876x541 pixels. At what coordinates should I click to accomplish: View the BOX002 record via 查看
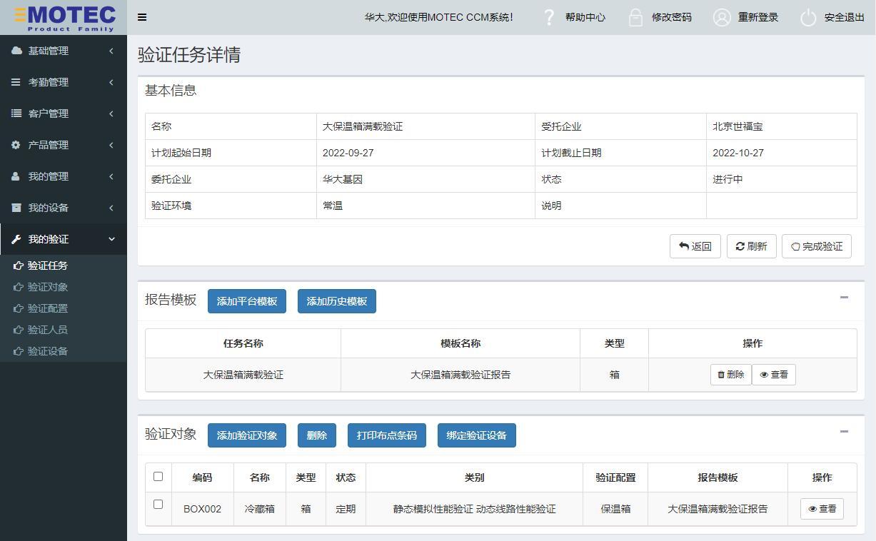[821, 508]
